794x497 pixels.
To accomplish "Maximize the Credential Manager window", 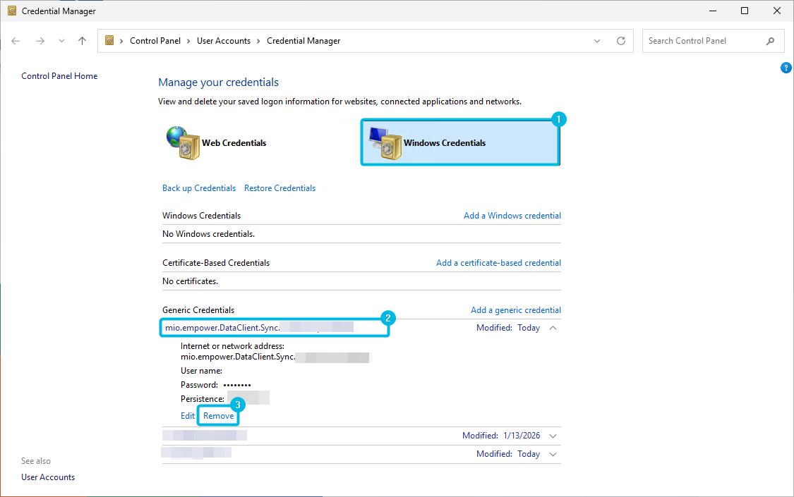I will pos(745,11).
